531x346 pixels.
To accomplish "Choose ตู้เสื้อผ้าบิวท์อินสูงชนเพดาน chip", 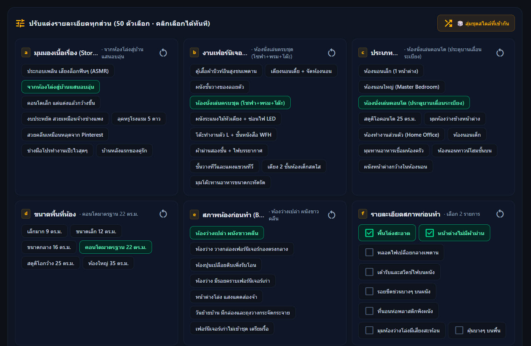I will pyautogui.click(x=226, y=71).
